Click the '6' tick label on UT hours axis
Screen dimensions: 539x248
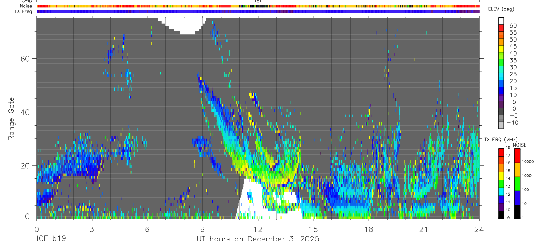(147, 229)
